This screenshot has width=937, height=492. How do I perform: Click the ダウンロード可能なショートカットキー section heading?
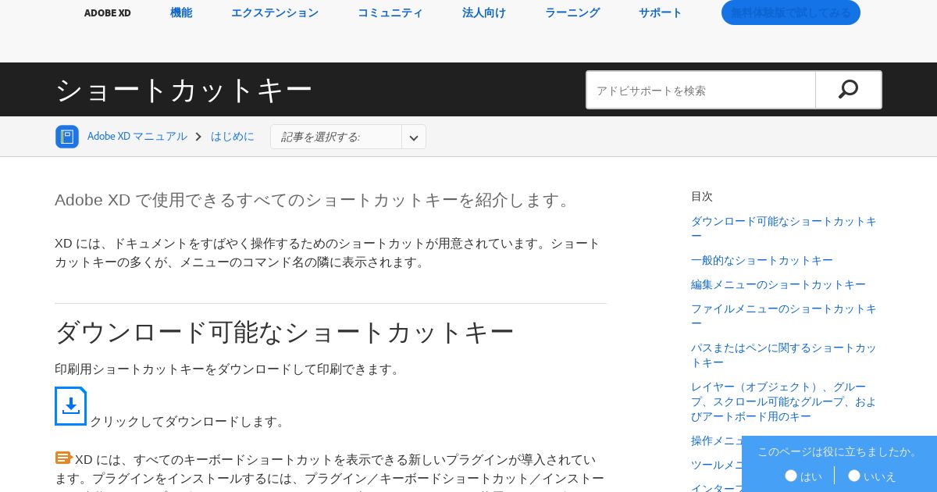pyautogui.click(x=284, y=333)
